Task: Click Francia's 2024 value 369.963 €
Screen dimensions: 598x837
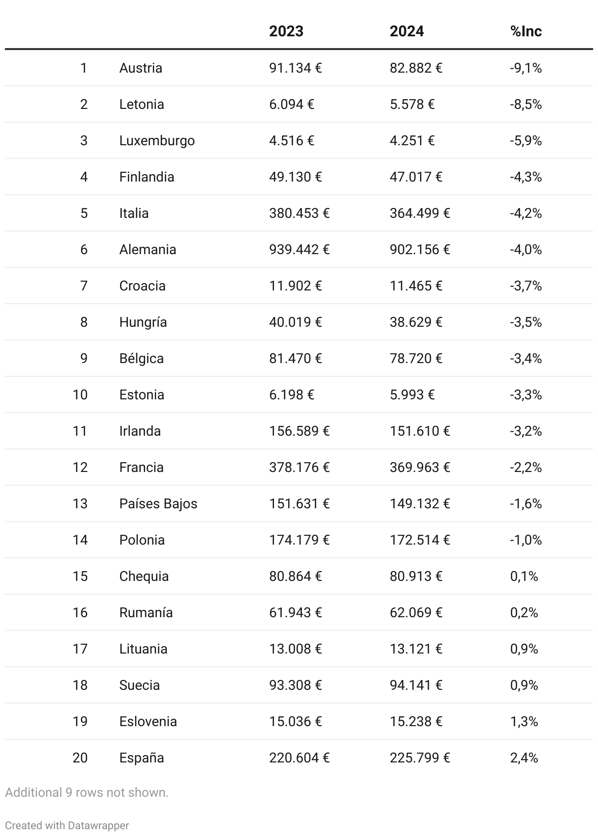Action: pyautogui.click(x=420, y=467)
